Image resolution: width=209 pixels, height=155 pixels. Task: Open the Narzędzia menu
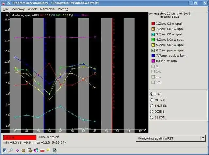(x=47, y=9)
